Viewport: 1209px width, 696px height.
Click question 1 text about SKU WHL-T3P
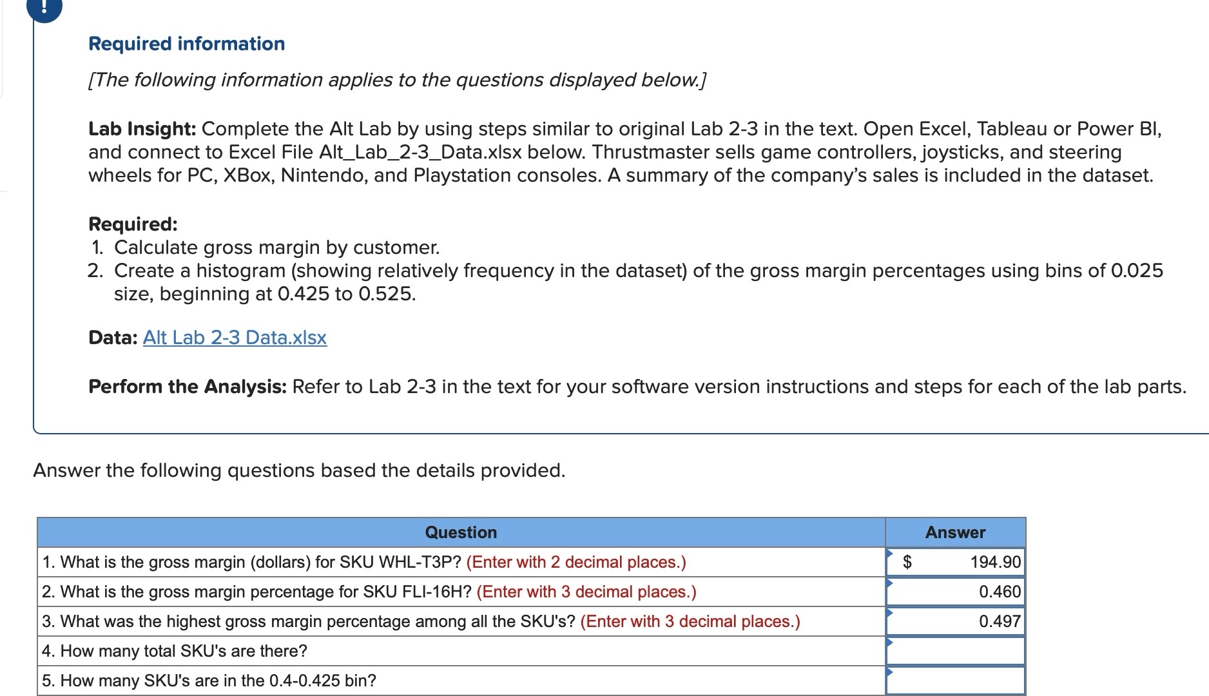(364, 562)
